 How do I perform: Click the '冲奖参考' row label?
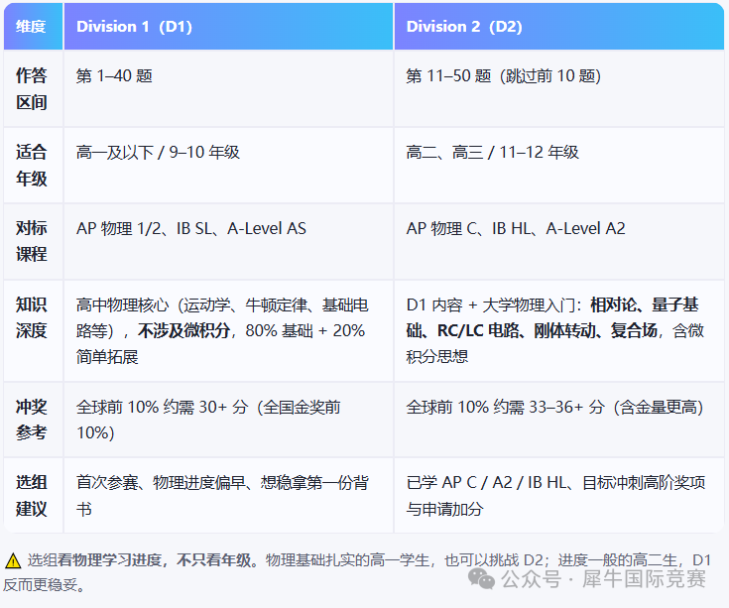coord(32,420)
